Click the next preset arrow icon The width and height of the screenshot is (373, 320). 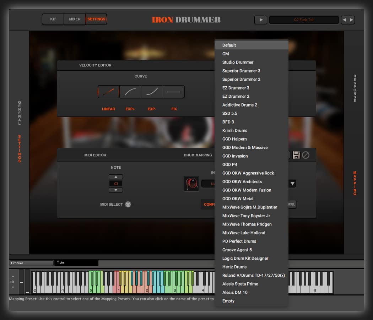[351, 20]
